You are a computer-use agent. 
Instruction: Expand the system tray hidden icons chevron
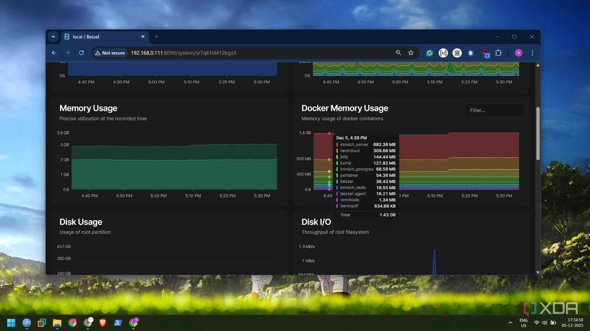(x=510, y=323)
